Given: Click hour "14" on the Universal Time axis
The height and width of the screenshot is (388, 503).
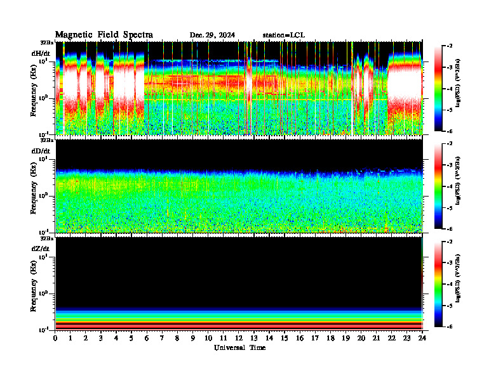Looking at the screenshot, I should pos(269,338).
